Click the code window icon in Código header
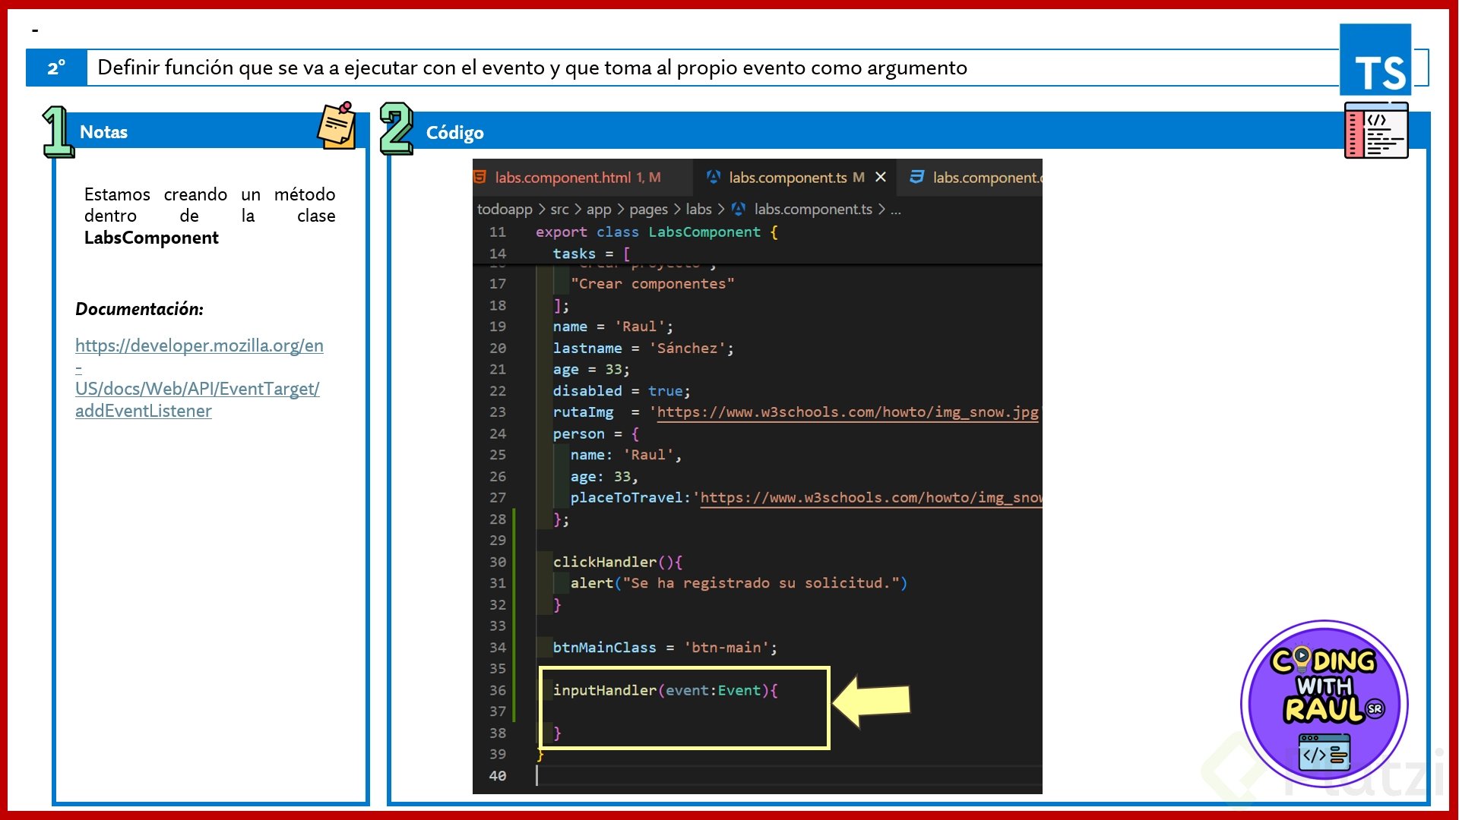The height and width of the screenshot is (820, 1459). [1375, 131]
